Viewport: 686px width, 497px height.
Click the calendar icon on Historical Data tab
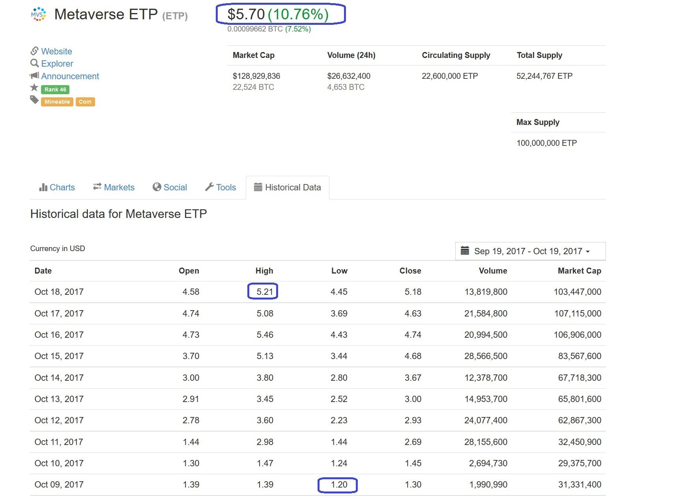258,187
